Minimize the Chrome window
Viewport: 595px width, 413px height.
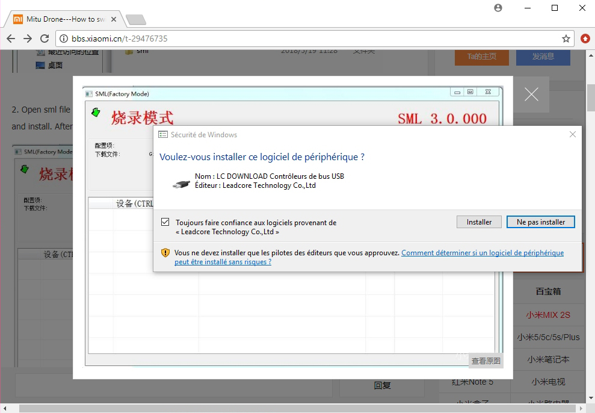click(528, 8)
